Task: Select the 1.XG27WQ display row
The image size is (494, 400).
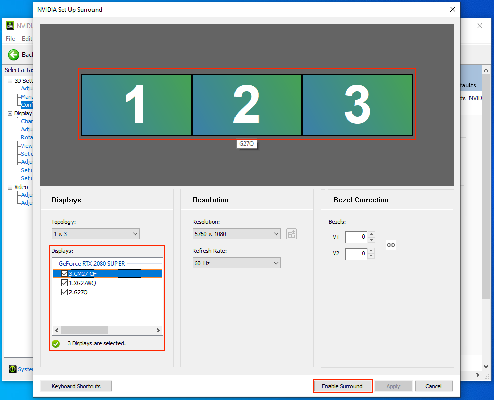Action: click(x=107, y=283)
